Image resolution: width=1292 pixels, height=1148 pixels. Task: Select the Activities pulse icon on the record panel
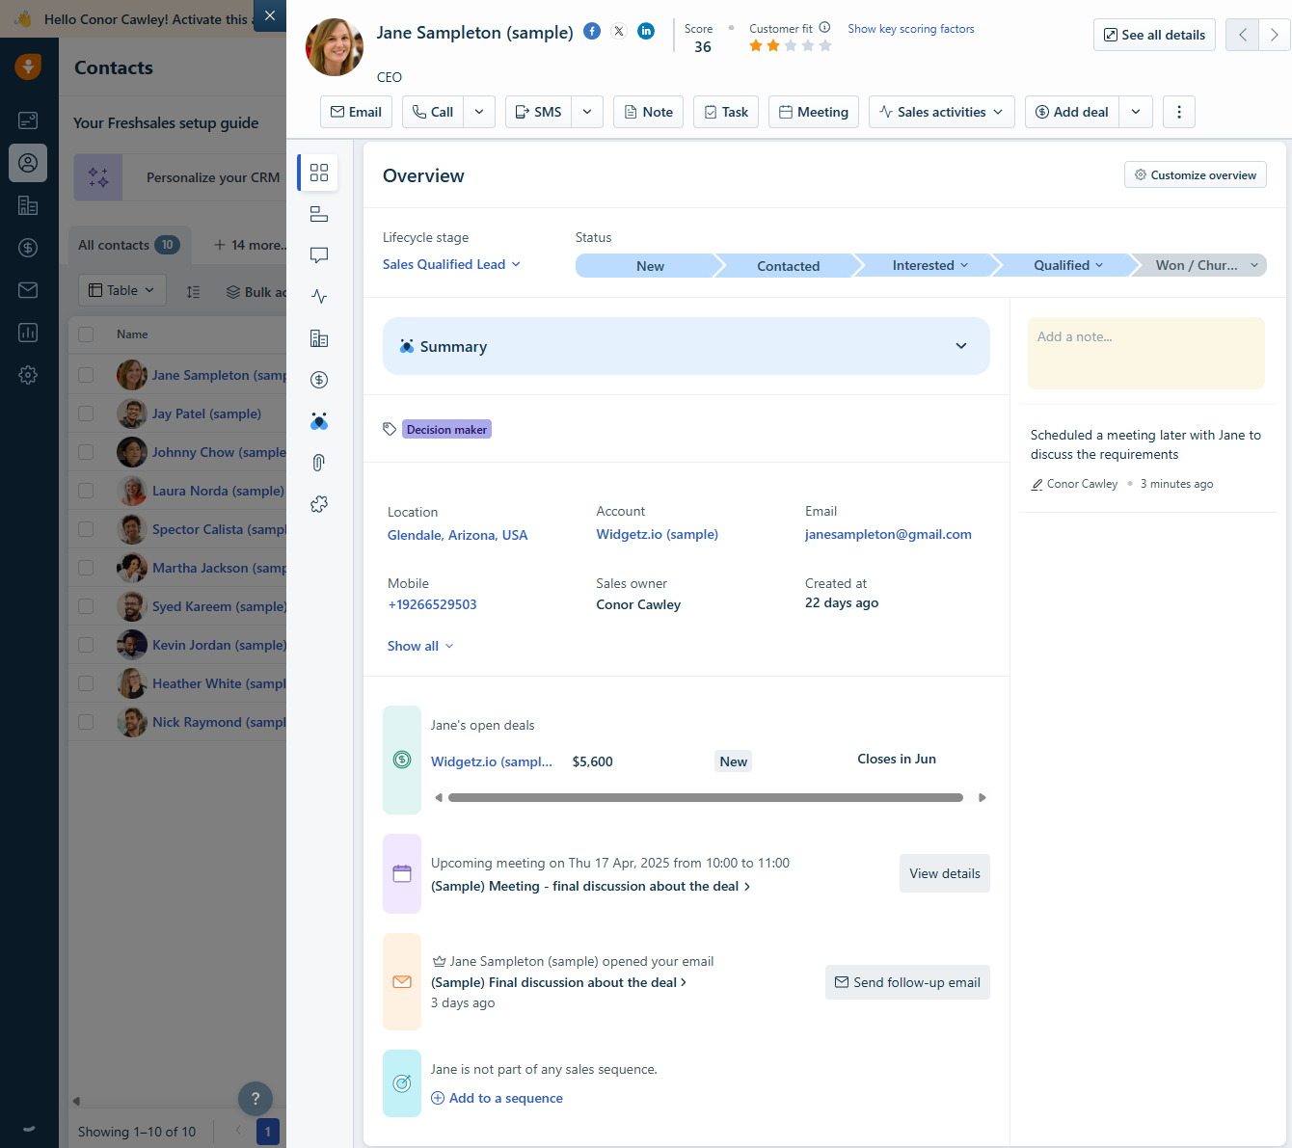[x=319, y=297]
